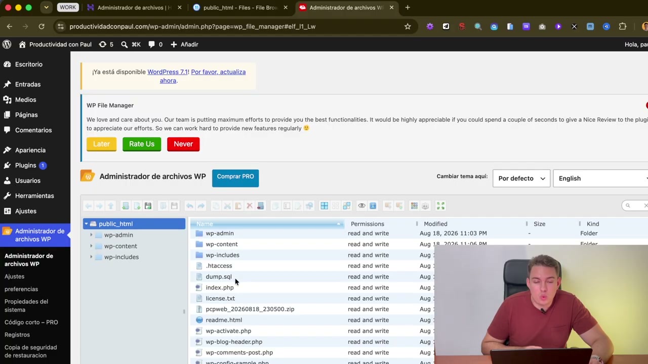Screen dimensions: 648x364
Task: Open a new browser tab with plus
Action: (408, 8)
